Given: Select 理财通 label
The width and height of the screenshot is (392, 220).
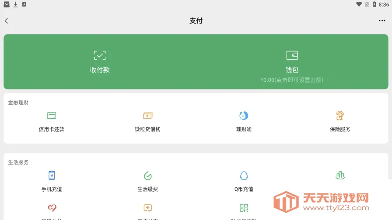Looking at the screenshot, I should point(244,129).
